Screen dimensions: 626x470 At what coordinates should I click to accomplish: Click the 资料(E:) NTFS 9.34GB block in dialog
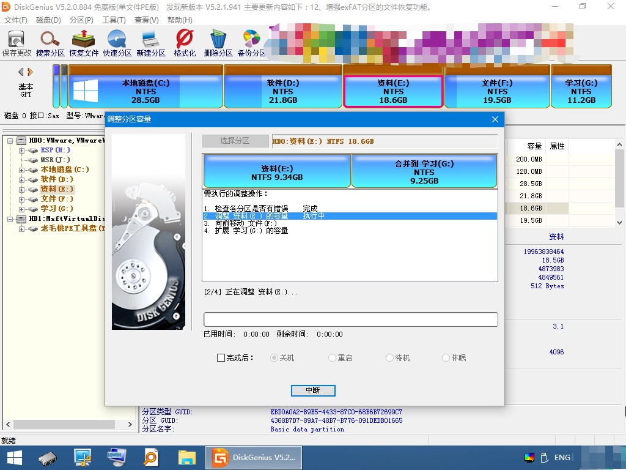[277, 171]
